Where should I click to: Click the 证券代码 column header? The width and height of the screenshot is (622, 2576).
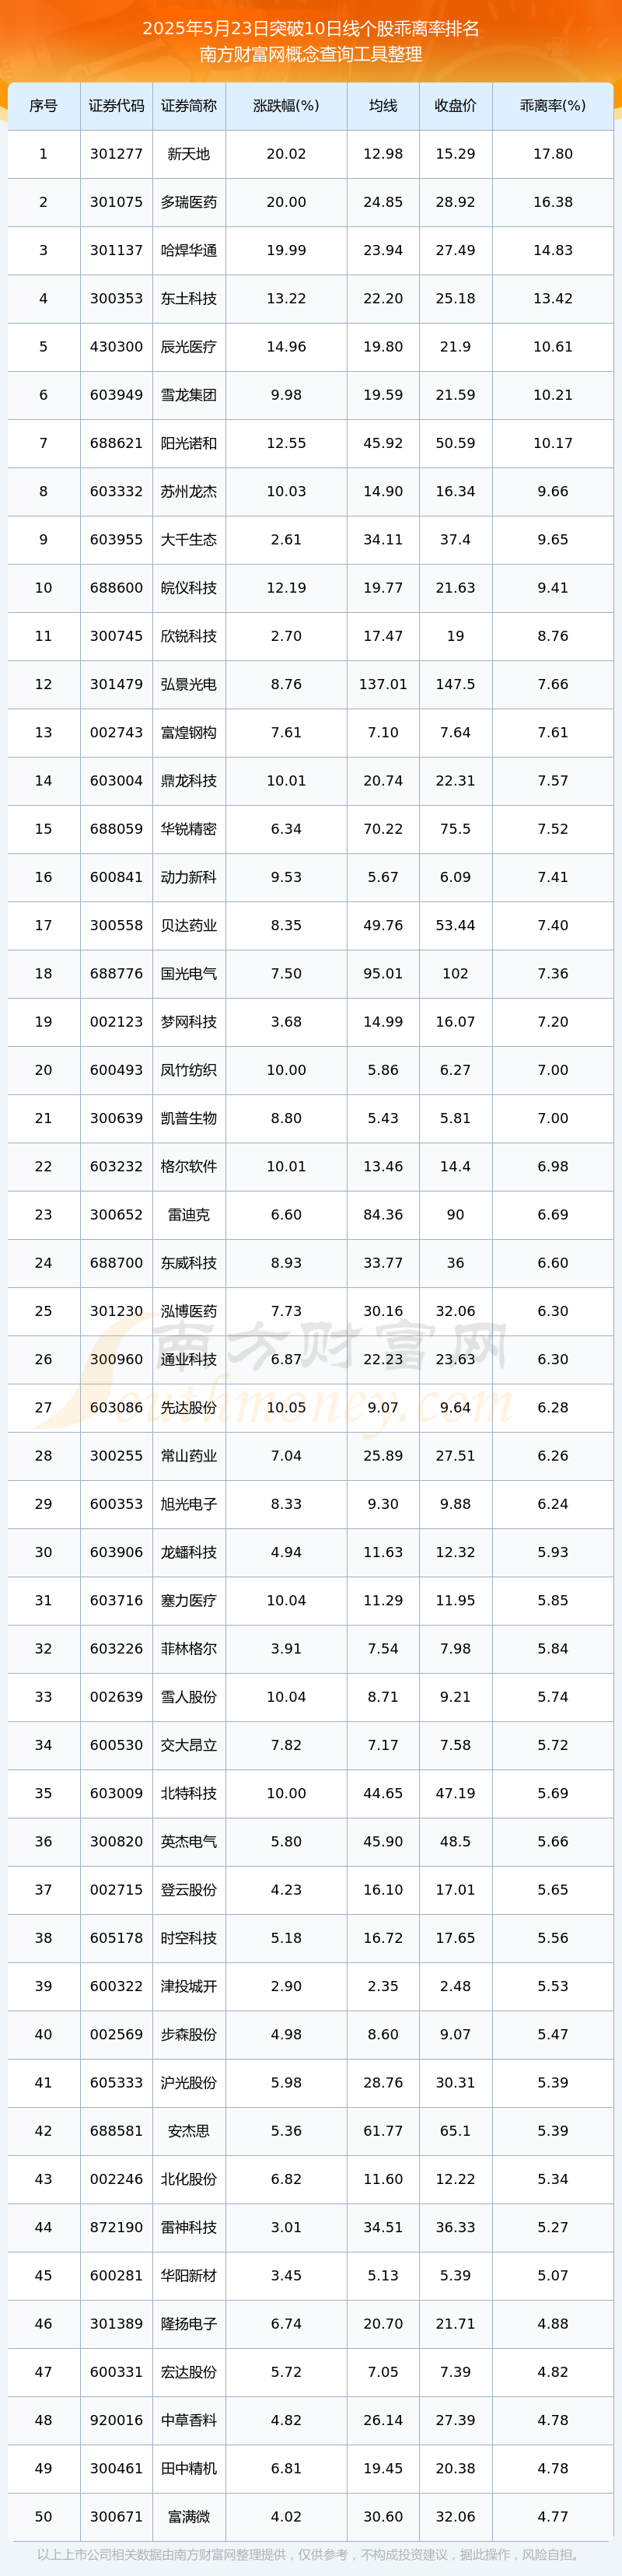(116, 106)
